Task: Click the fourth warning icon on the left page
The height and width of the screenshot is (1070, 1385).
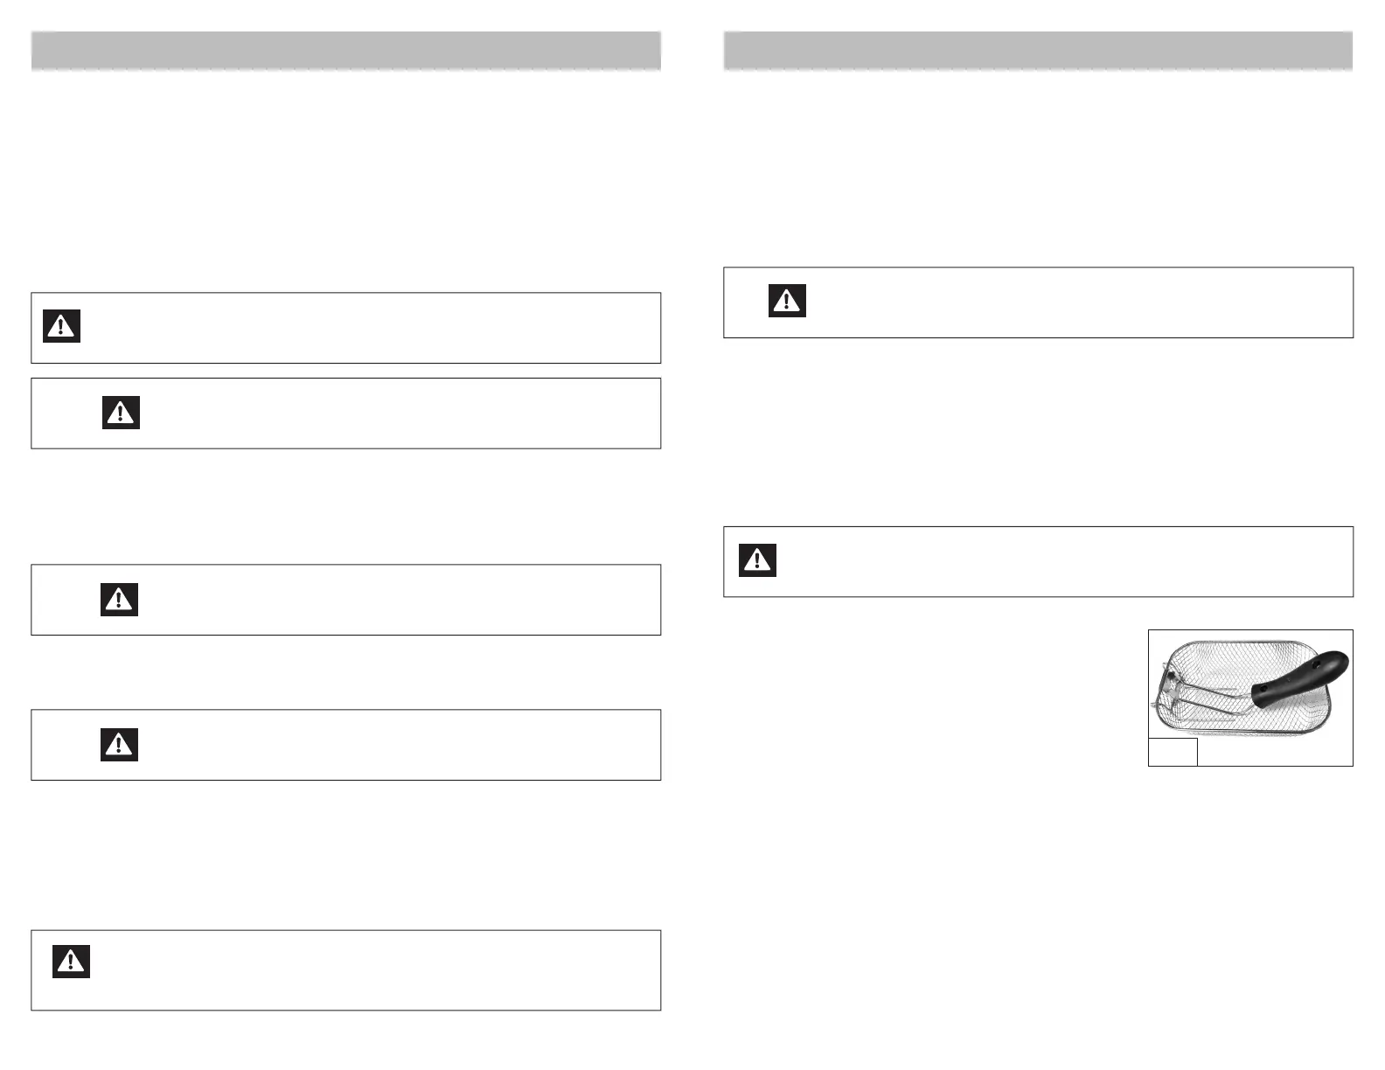Action: (119, 744)
